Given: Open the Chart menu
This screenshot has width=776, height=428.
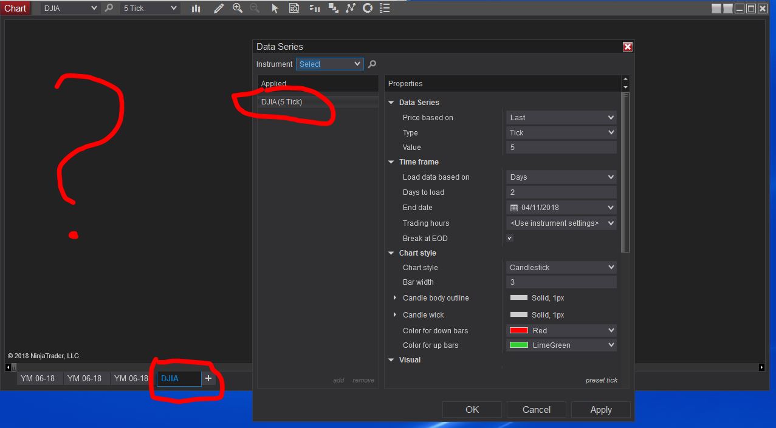Looking at the screenshot, I should point(15,8).
